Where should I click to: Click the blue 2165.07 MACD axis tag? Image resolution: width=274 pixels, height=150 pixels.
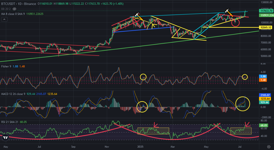(x=265, y=95)
